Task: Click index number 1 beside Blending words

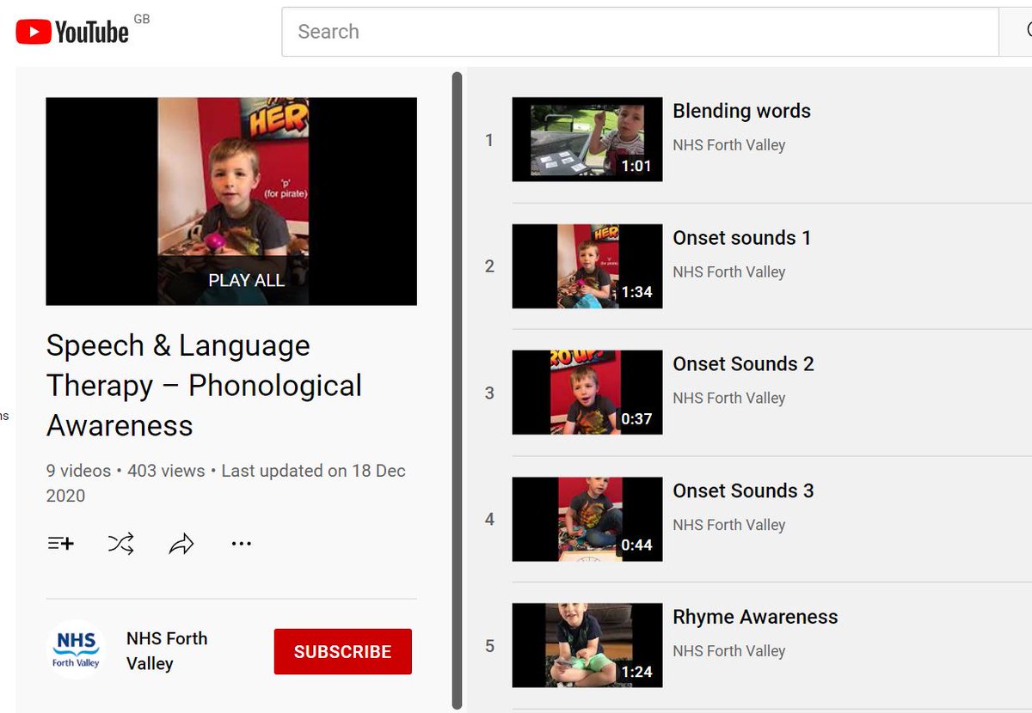Action: pyautogui.click(x=489, y=140)
